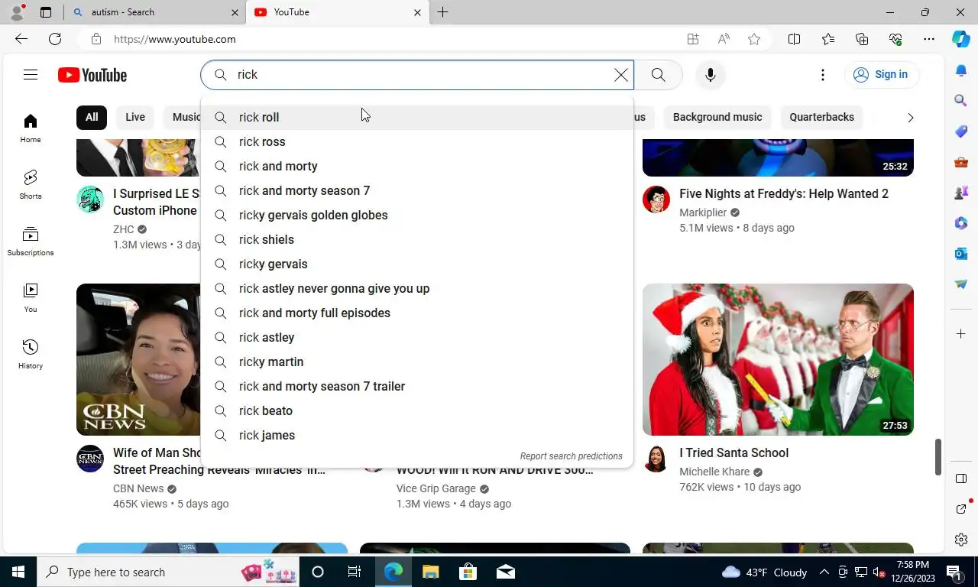Show more filter chips with right arrow
Image resolution: width=978 pixels, height=587 pixels.
click(x=910, y=118)
